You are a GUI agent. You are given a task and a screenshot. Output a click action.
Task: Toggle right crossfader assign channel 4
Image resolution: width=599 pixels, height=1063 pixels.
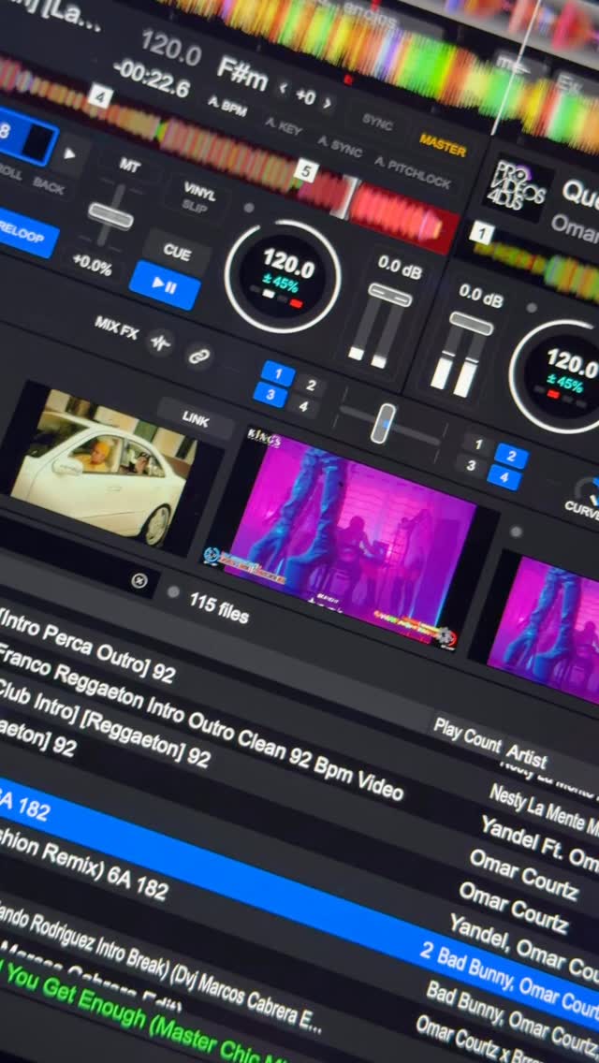point(504,478)
